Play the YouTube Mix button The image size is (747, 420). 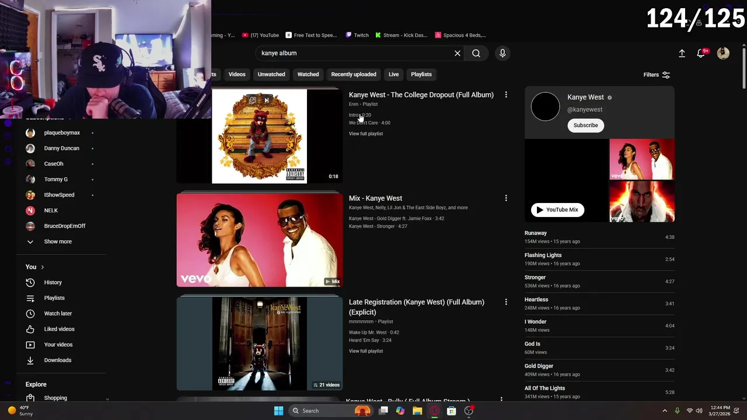[558, 210]
